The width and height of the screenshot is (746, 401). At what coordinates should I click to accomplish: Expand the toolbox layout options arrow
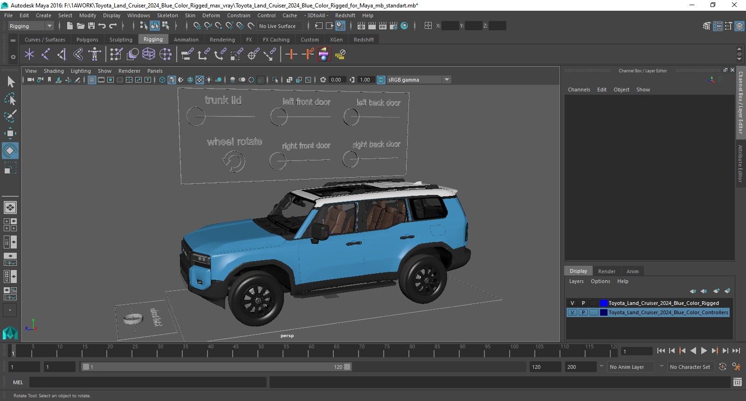coord(10,310)
